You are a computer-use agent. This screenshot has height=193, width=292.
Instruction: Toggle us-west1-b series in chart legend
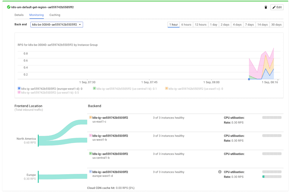tap(19, 92)
